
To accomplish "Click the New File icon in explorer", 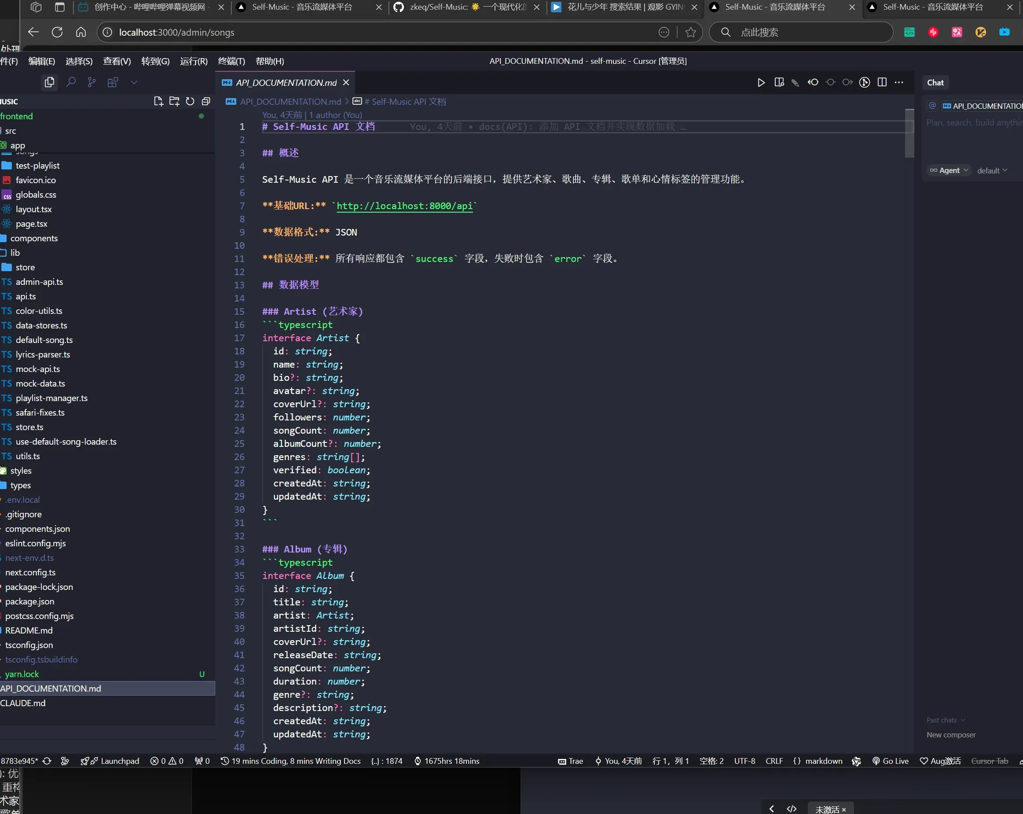I will [x=158, y=102].
